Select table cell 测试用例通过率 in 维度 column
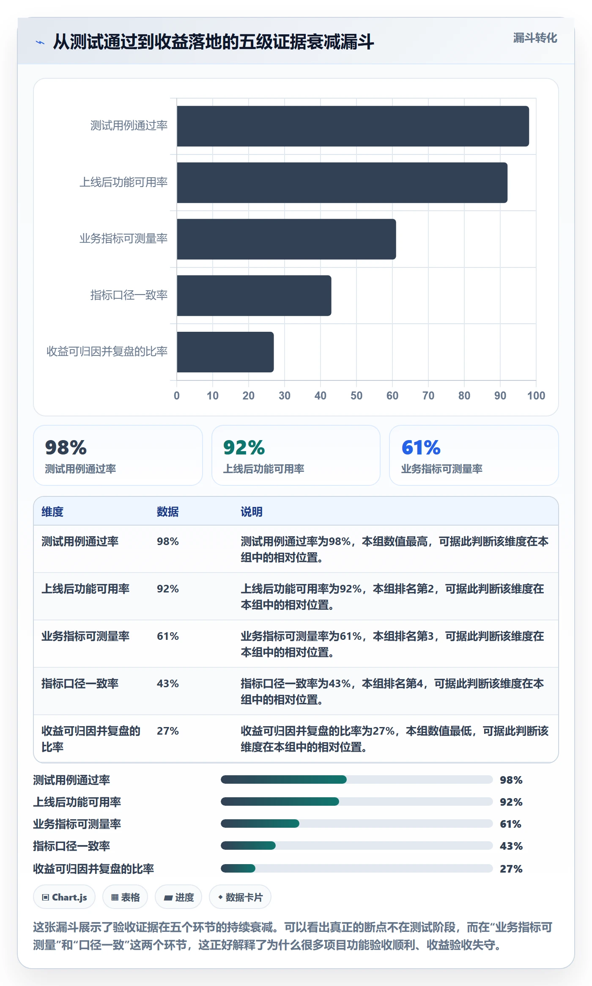 pyautogui.click(x=80, y=541)
